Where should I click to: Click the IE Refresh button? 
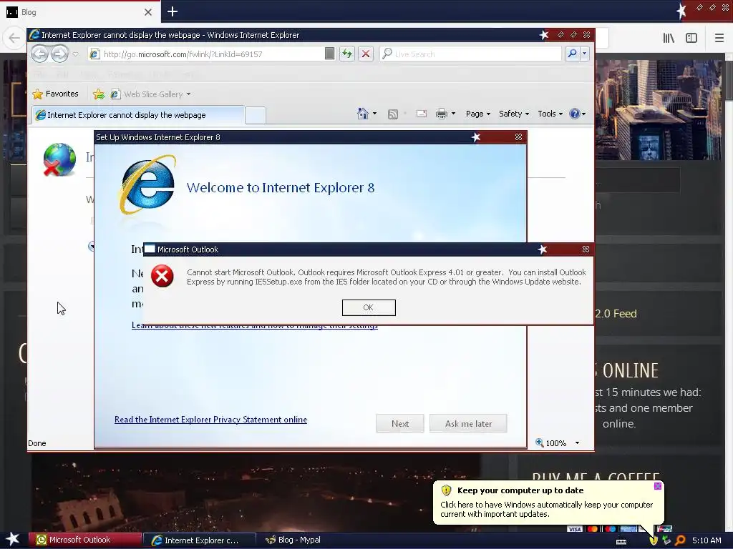[x=347, y=54]
